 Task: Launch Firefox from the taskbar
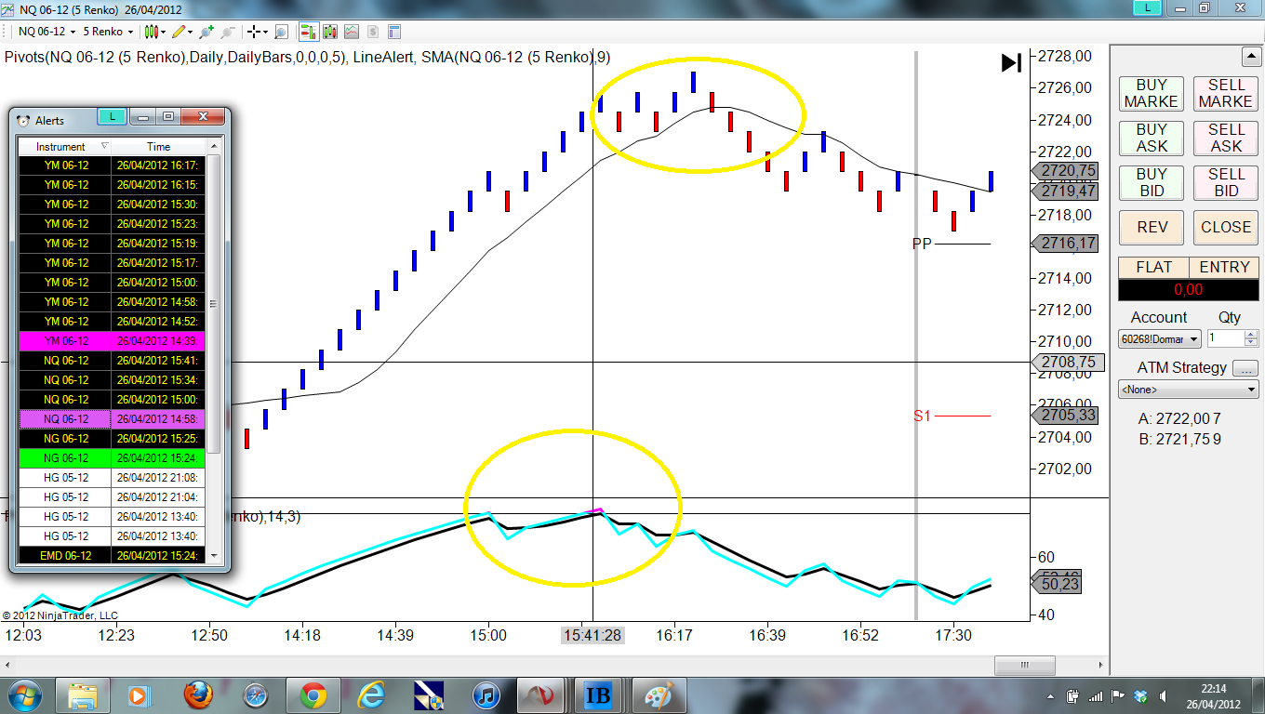(198, 694)
